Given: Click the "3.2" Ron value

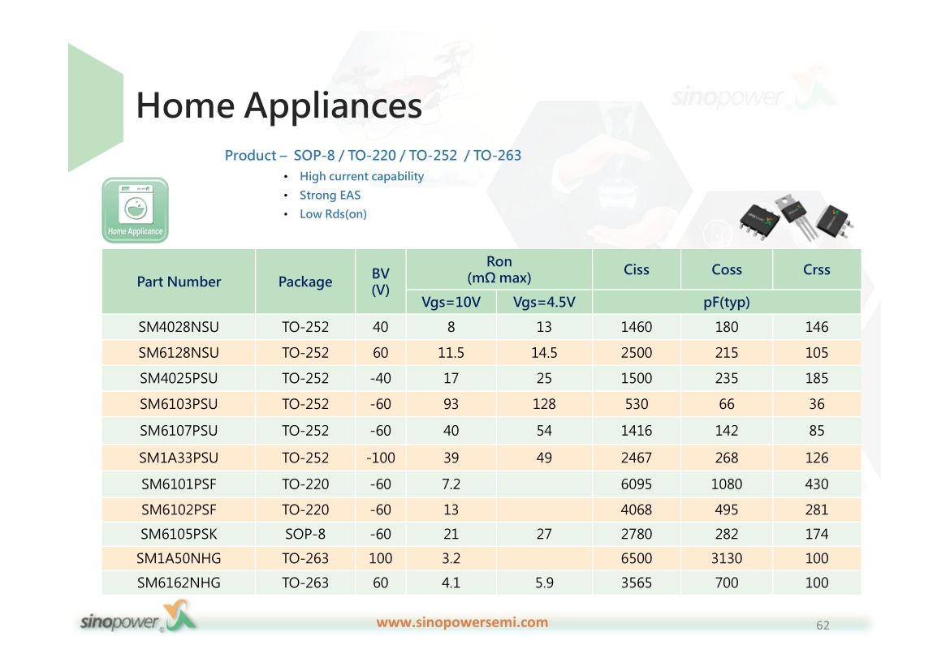Looking at the screenshot, I should coord(451,558).
